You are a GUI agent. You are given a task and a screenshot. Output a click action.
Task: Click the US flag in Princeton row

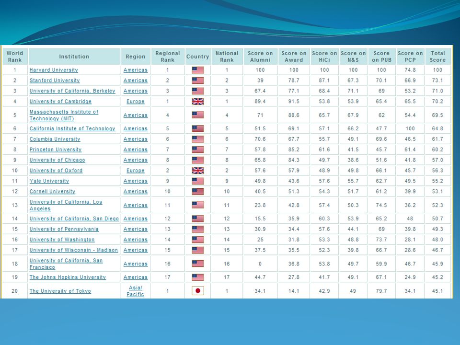pos(198,149)
